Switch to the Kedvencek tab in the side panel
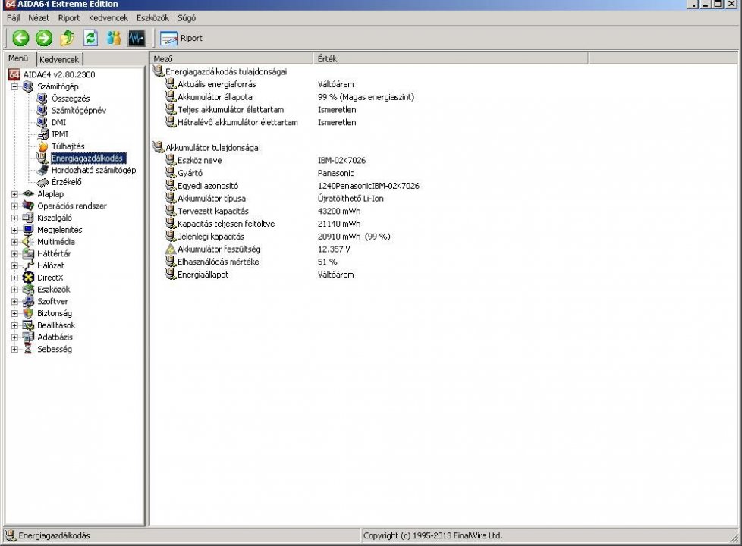 point(59,60)
